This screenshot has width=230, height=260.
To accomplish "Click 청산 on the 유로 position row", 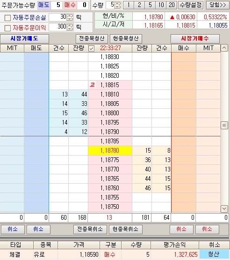I will [x=214, y=254].
